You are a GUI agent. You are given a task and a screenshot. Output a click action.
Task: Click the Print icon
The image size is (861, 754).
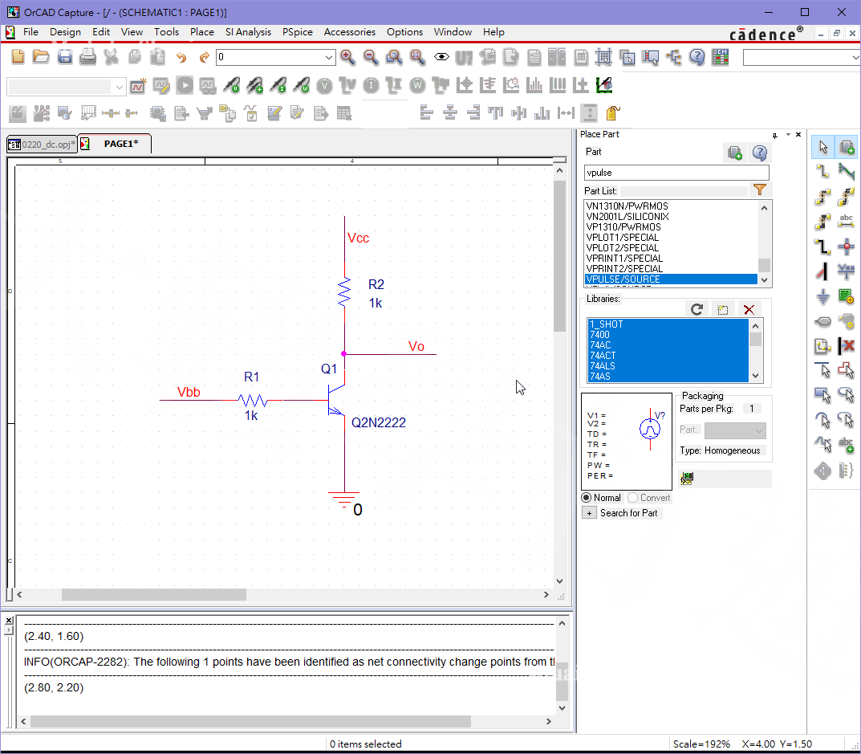pos(87,56)
